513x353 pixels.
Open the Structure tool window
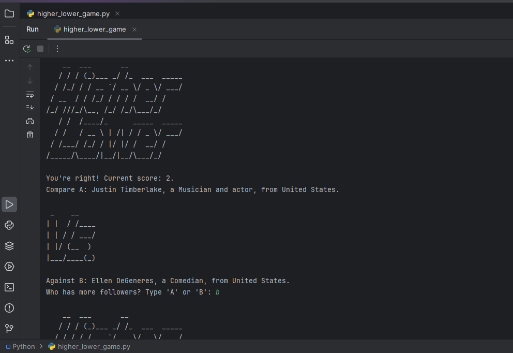coord(9,40)
